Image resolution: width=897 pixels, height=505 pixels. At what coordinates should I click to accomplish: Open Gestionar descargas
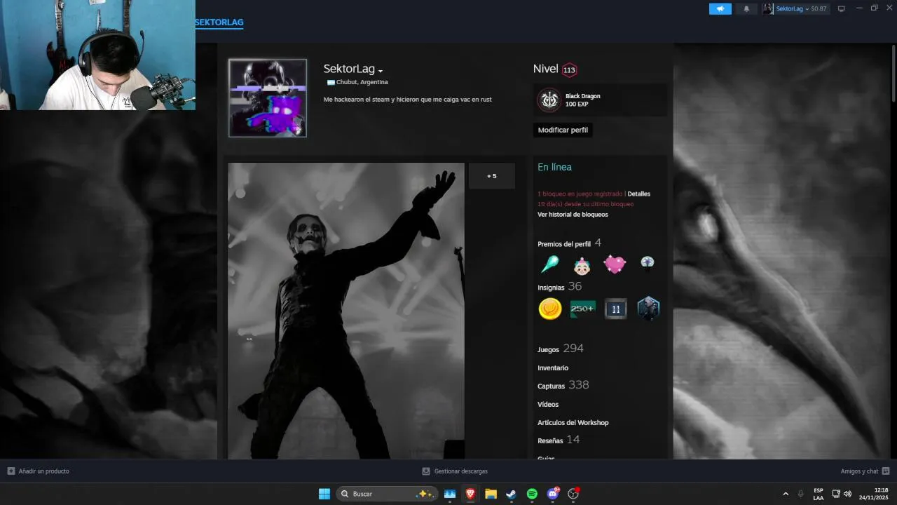tap(455, 471)
